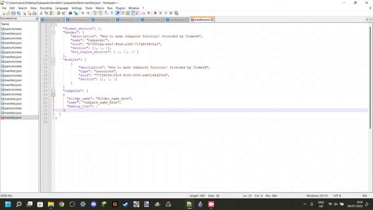373x210 pixels.
Task: Click the Run macro multiple times icon
Action: (x=171, y=13)
